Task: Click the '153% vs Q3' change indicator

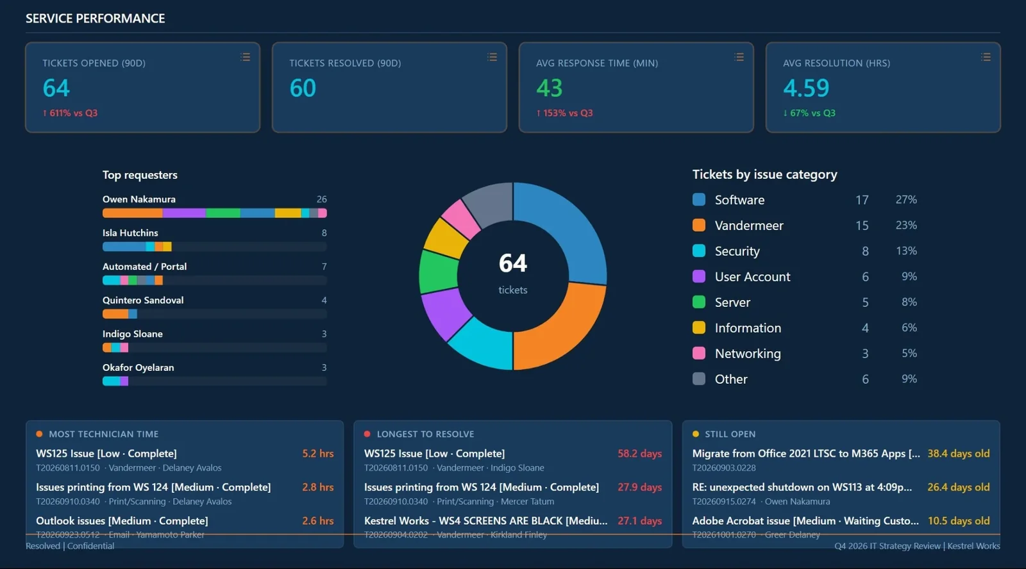Action: pyautogui.click(x=564, y=113)
